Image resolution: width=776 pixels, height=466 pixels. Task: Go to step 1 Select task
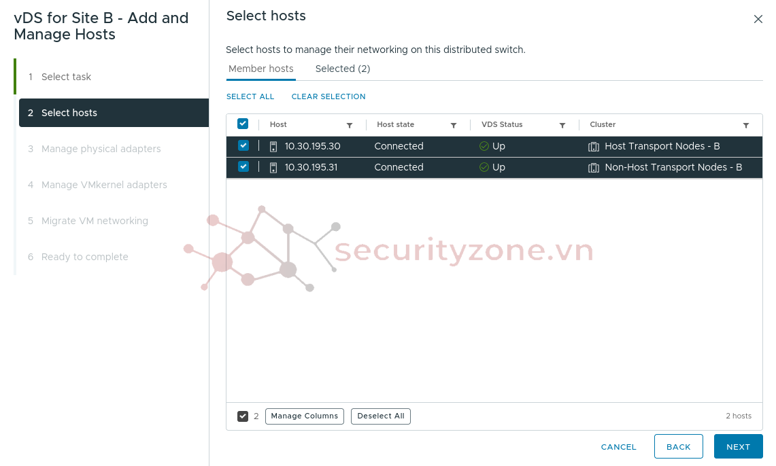click(66, 77)
